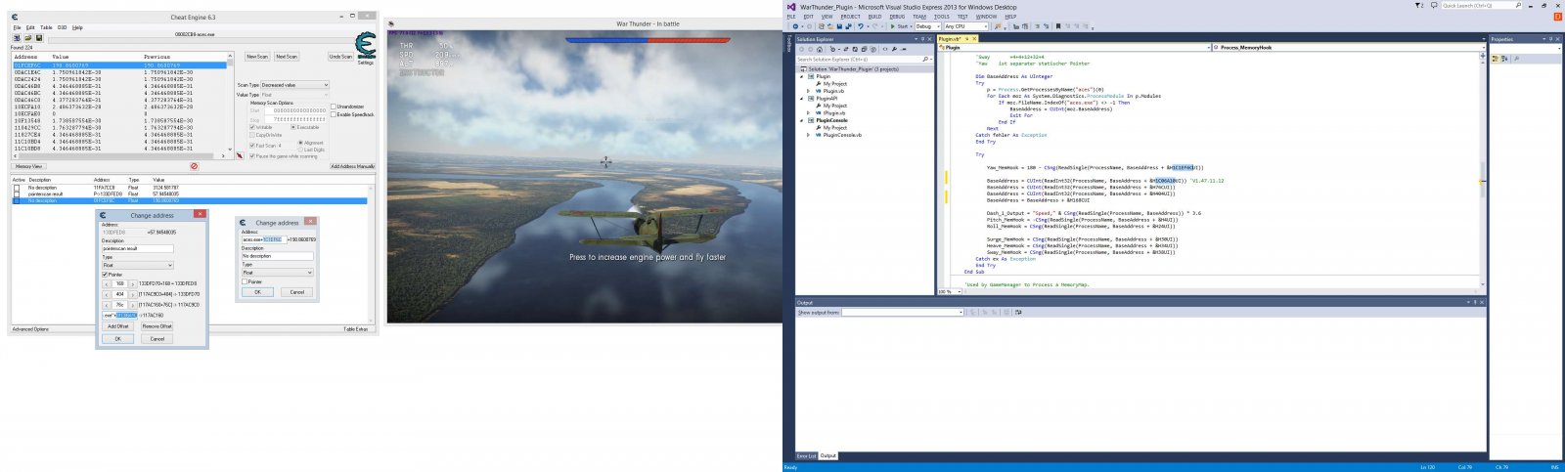This screenshot has width=1565, height=472.
Task: Open Table menu in Cheat Engine
Action: click(x=46, y=27)
